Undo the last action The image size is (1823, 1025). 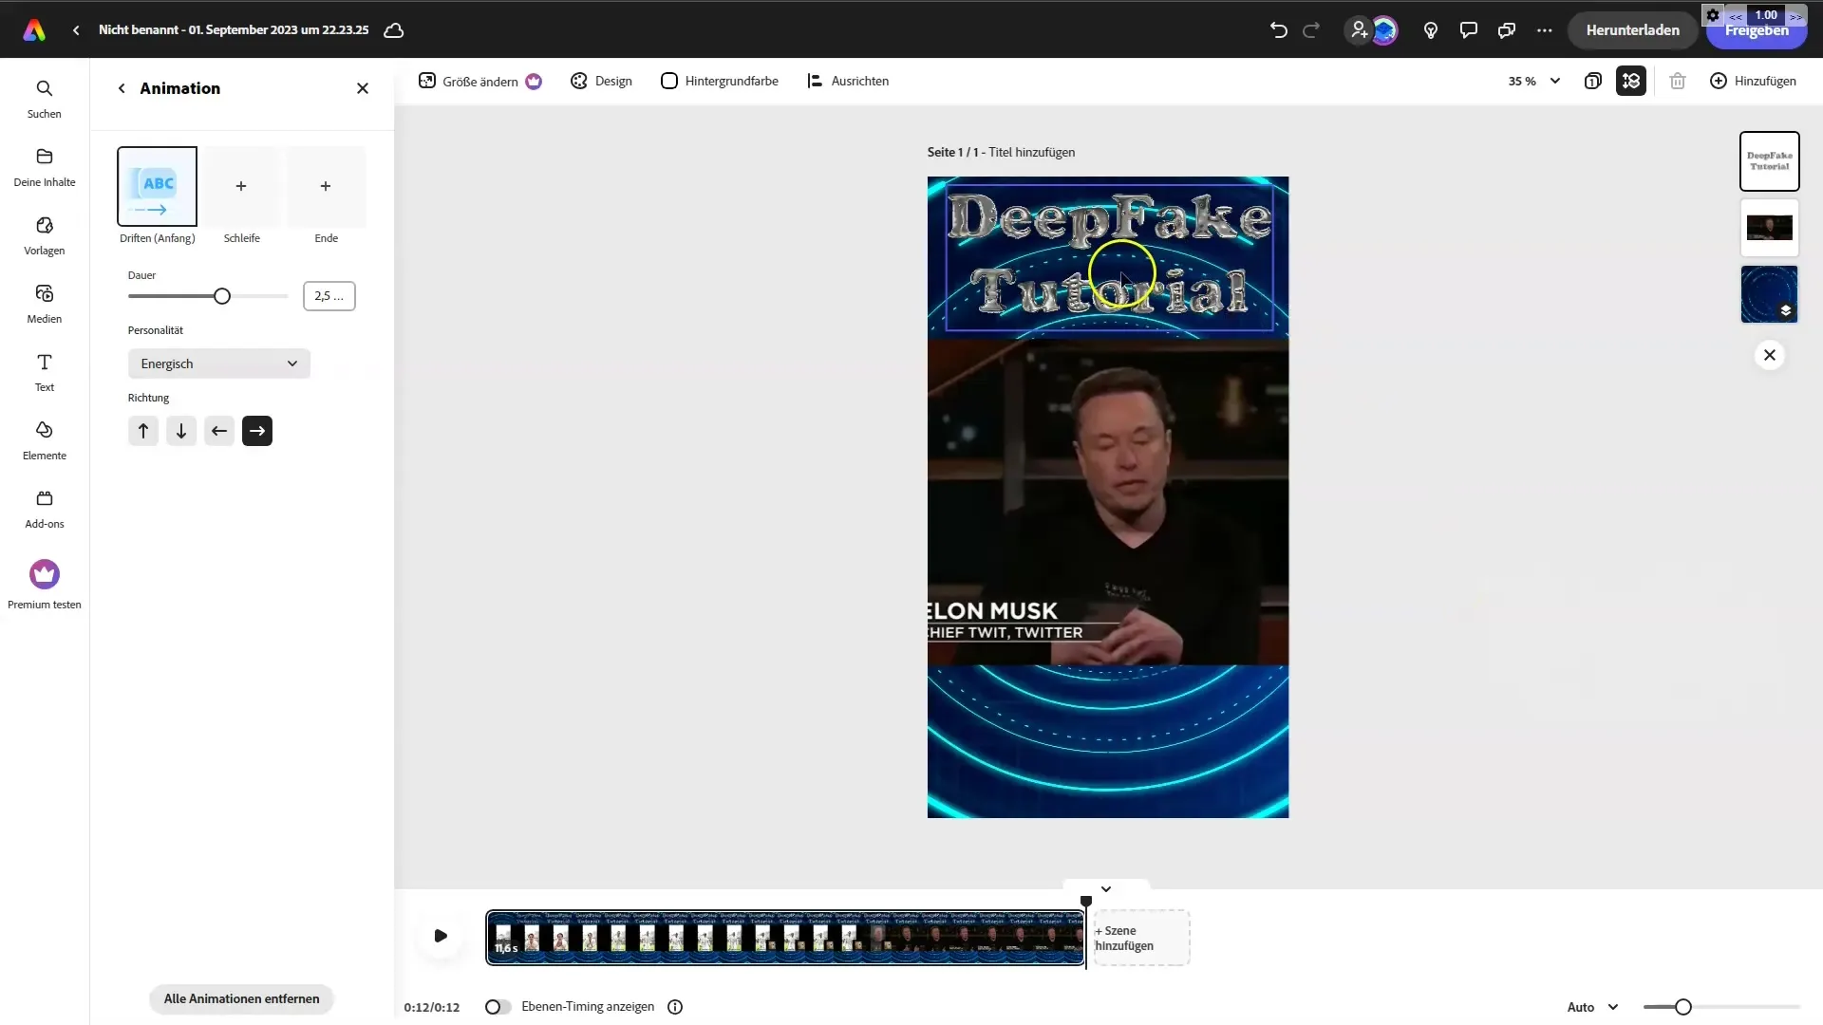coord(1278,30)
